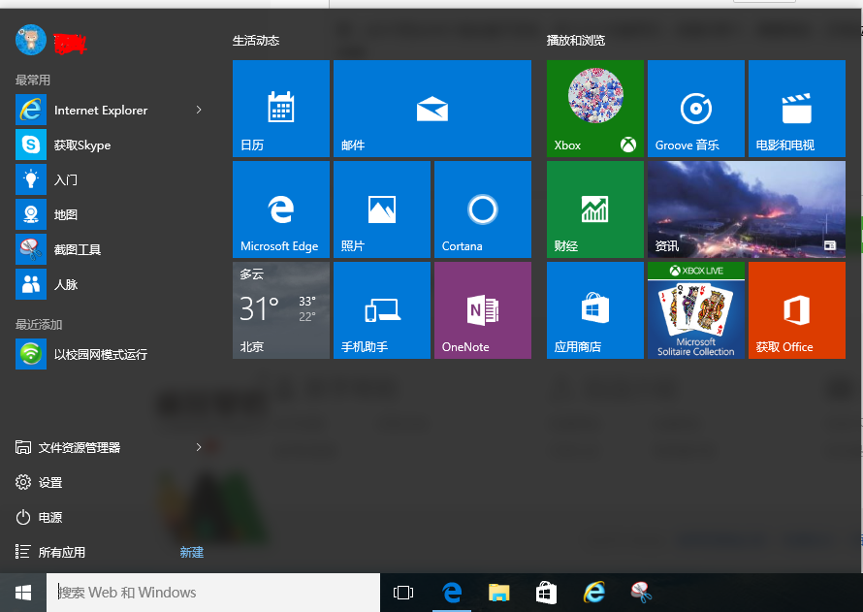This screenshot has width=863, height=612.
Task: Open the 邮件 mail tile
Action: tap(432, 109)
